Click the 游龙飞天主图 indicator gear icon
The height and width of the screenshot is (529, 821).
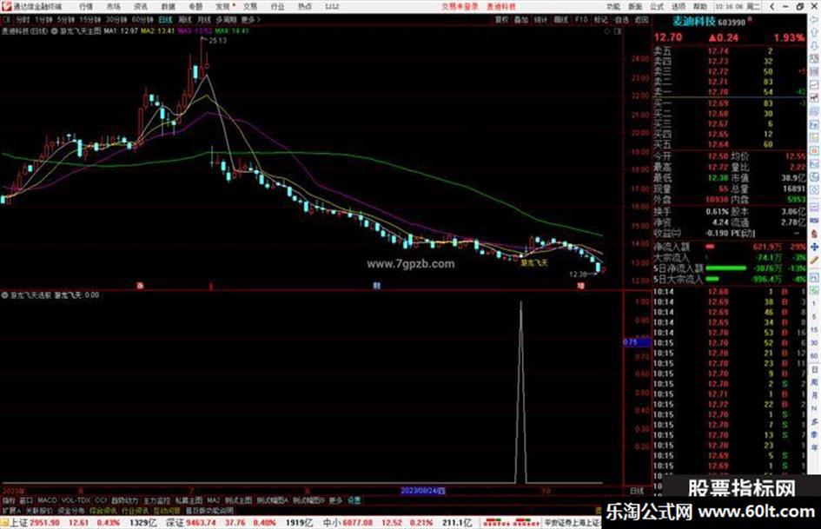click(x=55, y=31)
